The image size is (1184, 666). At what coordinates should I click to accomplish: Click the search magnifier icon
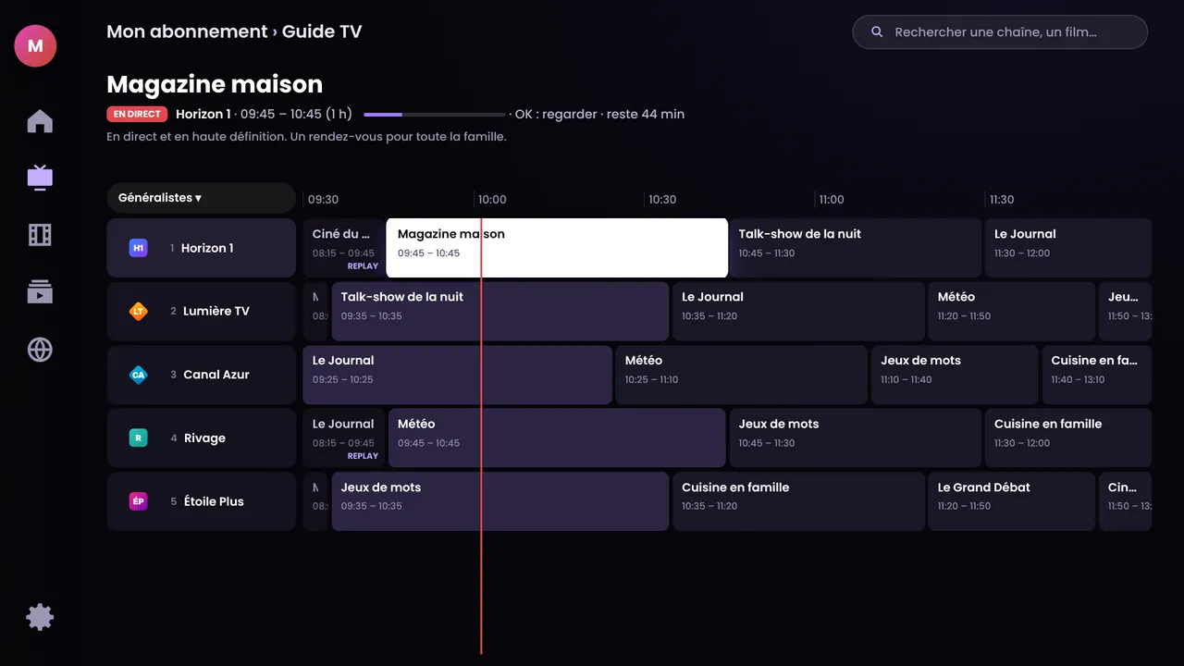pyautogui.click(x=877, y=32)
